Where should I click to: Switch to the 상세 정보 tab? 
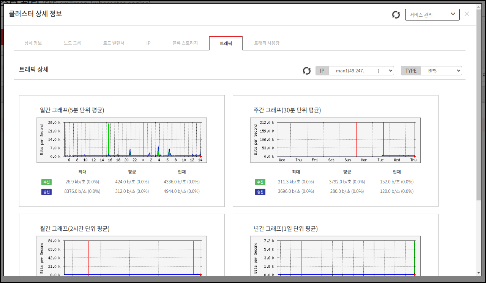click(33, 43)
